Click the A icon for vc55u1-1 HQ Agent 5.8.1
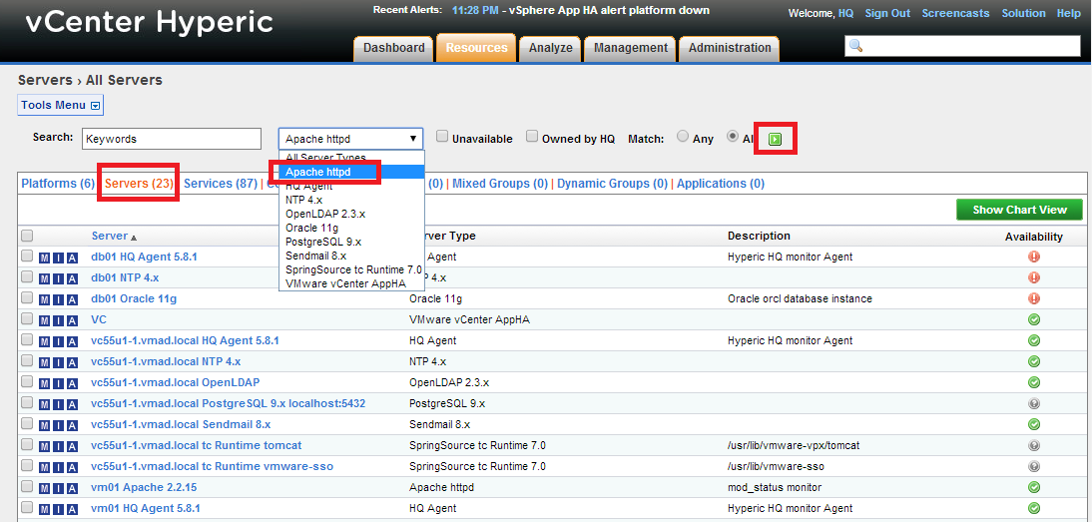The width and height of the screenshot is (1092, 522). pos(73,341)
